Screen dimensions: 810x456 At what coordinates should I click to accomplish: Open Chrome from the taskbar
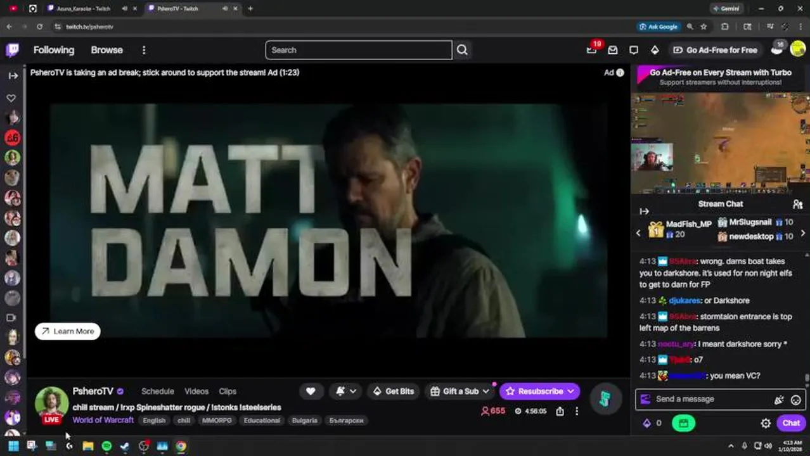click(x=181, y=446)
